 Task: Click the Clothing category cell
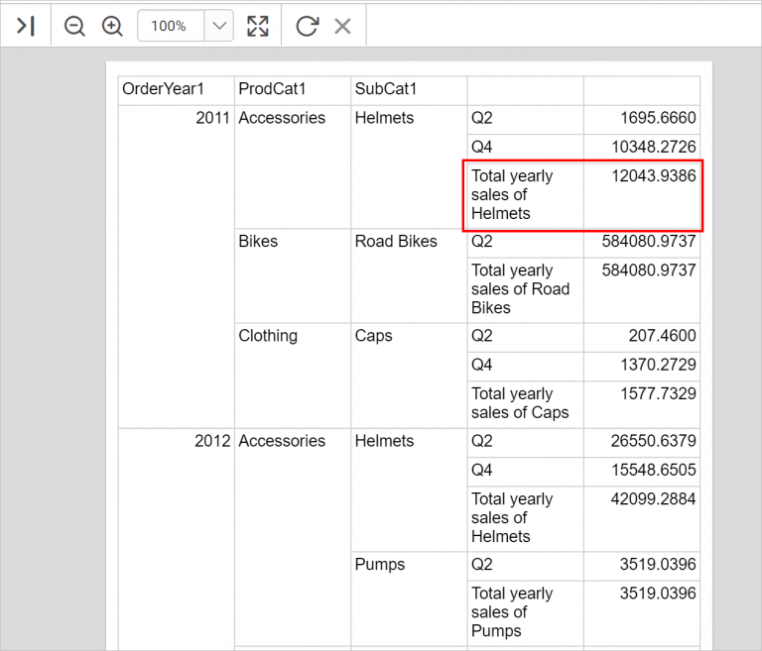[x=293, y=376]
